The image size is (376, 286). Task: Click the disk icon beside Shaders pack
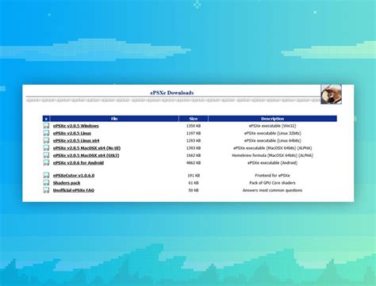coord(46,183)
